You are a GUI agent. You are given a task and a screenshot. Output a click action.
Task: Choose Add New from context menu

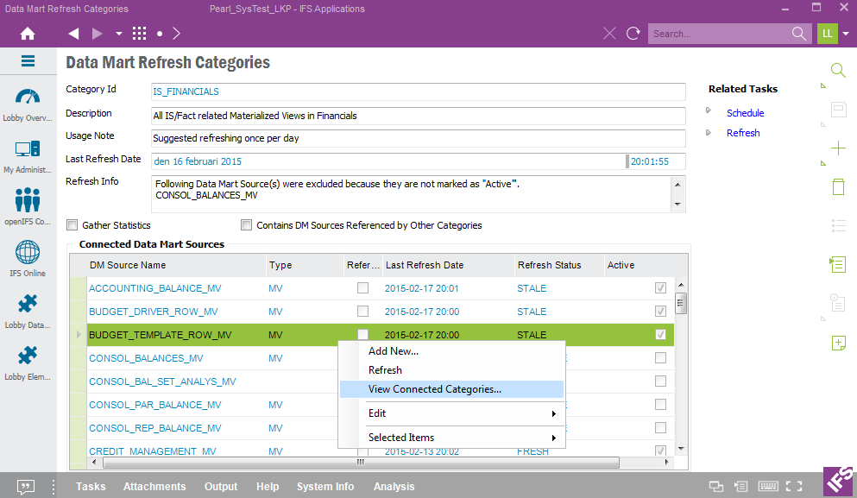point(393,351)
